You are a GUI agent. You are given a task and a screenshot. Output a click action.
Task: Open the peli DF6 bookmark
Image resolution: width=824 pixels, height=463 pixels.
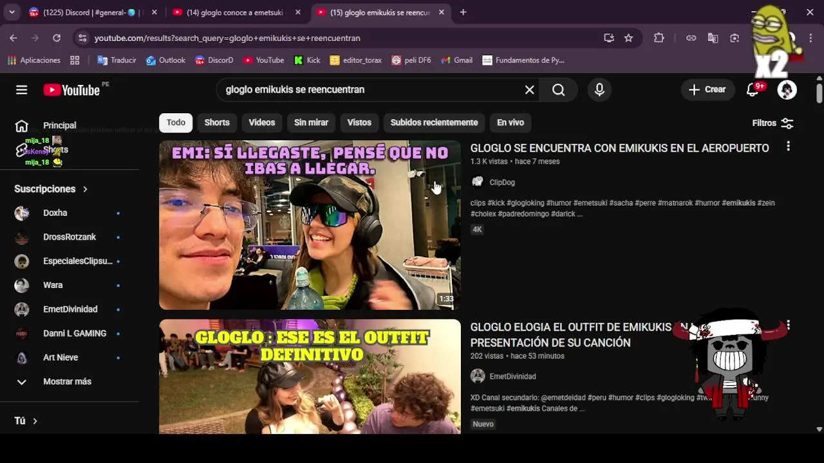[x=411, y=60]
